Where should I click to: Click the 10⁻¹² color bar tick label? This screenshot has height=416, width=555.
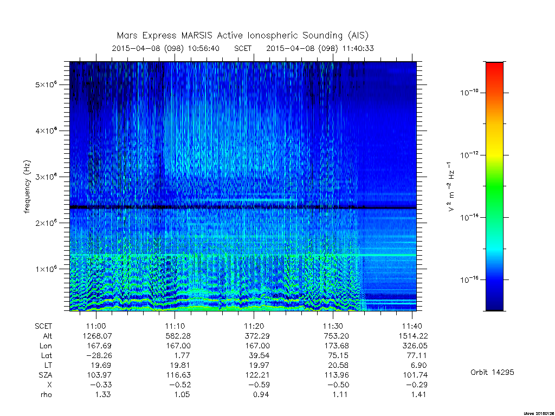point(469,154)
